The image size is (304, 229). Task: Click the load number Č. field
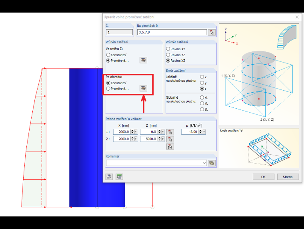tap(119, 32)
